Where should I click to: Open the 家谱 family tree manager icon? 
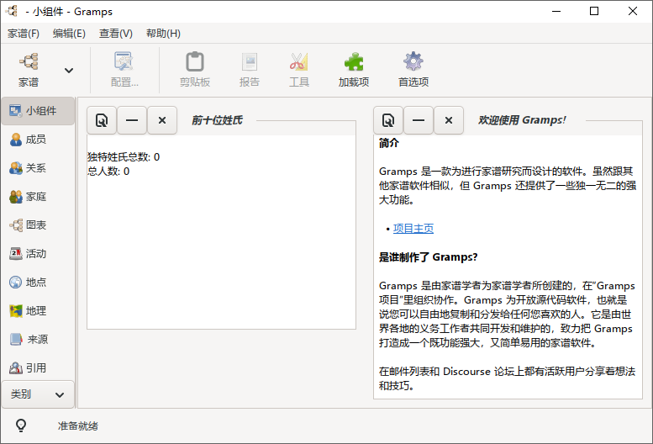(29, 70)
